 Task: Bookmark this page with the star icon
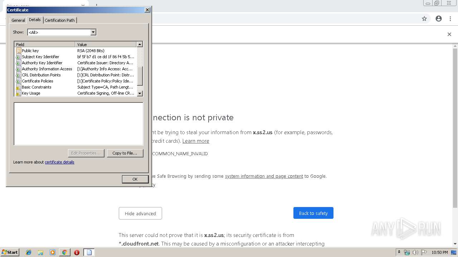coord(424,19)
